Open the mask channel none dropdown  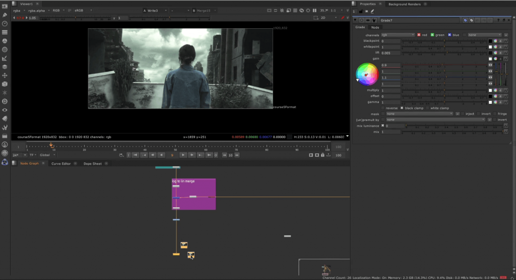coord(419,114)
